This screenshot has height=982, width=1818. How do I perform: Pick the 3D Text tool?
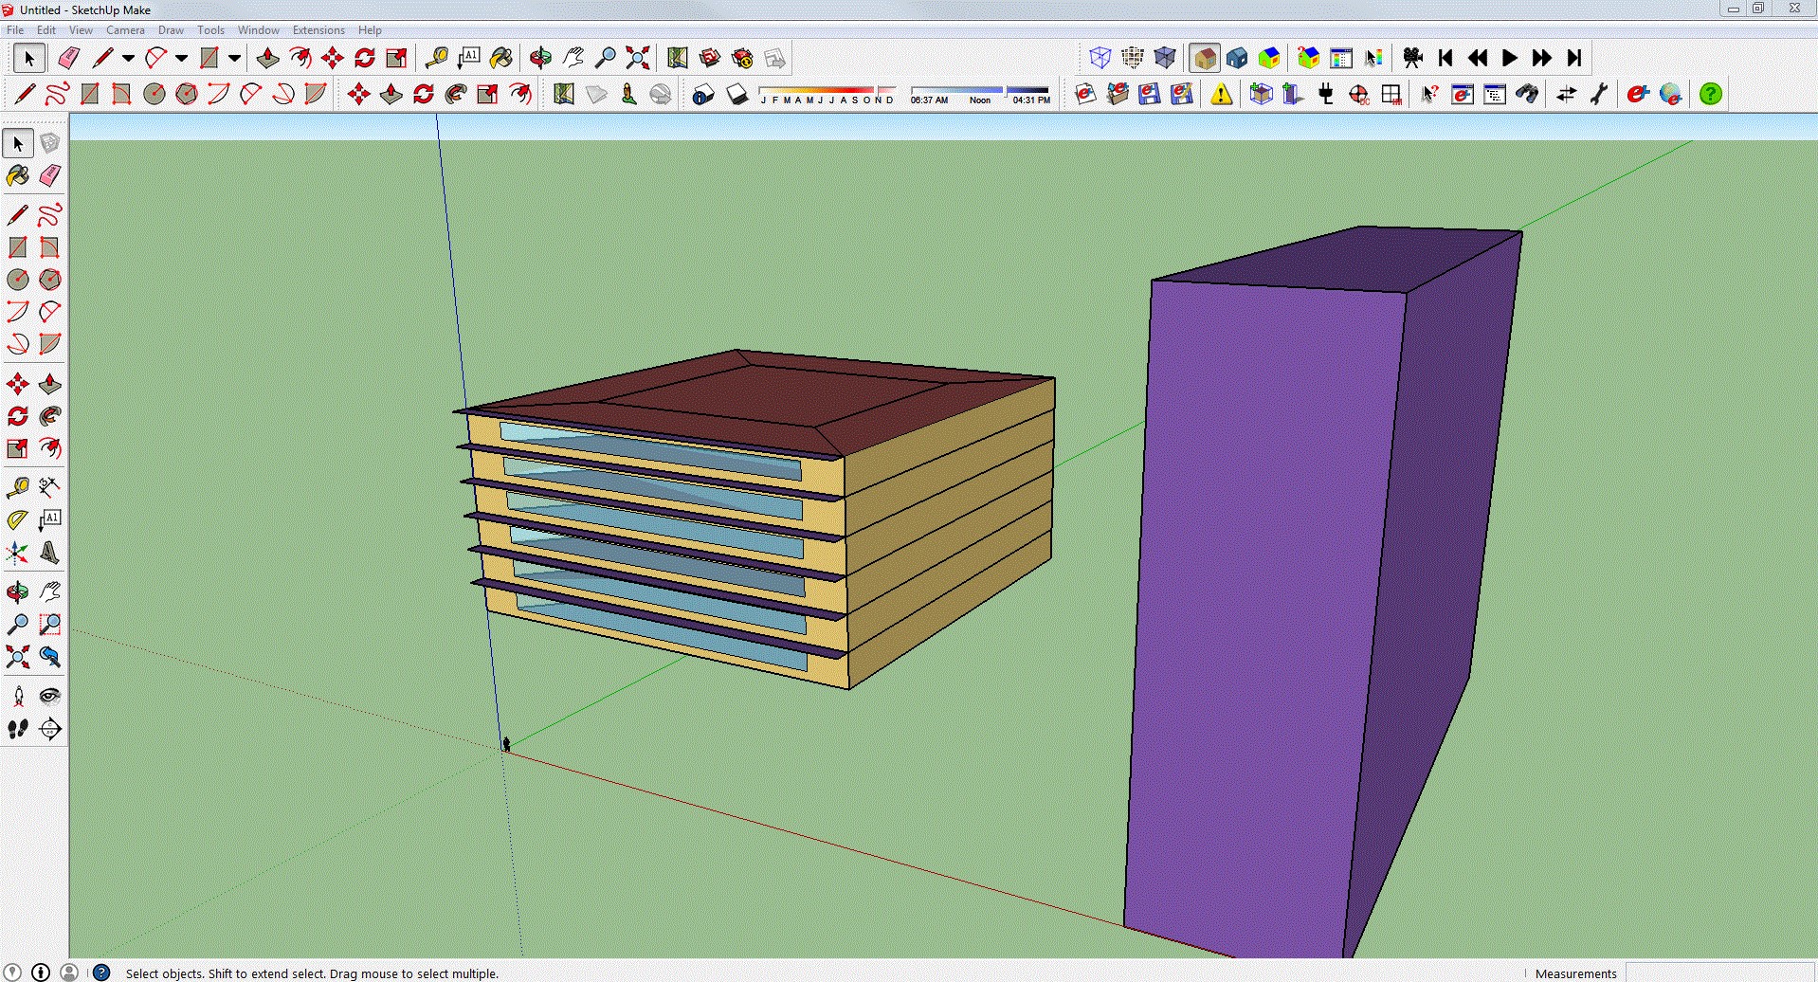tap(49, 554)
